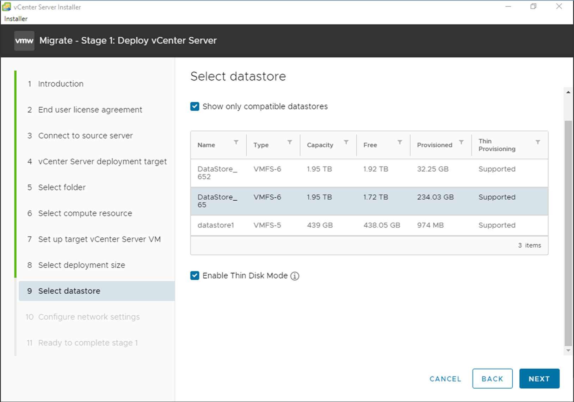Open the Installer menu
Image resolution: width=574 pixels, height=402 pixels.
point(16,19)
